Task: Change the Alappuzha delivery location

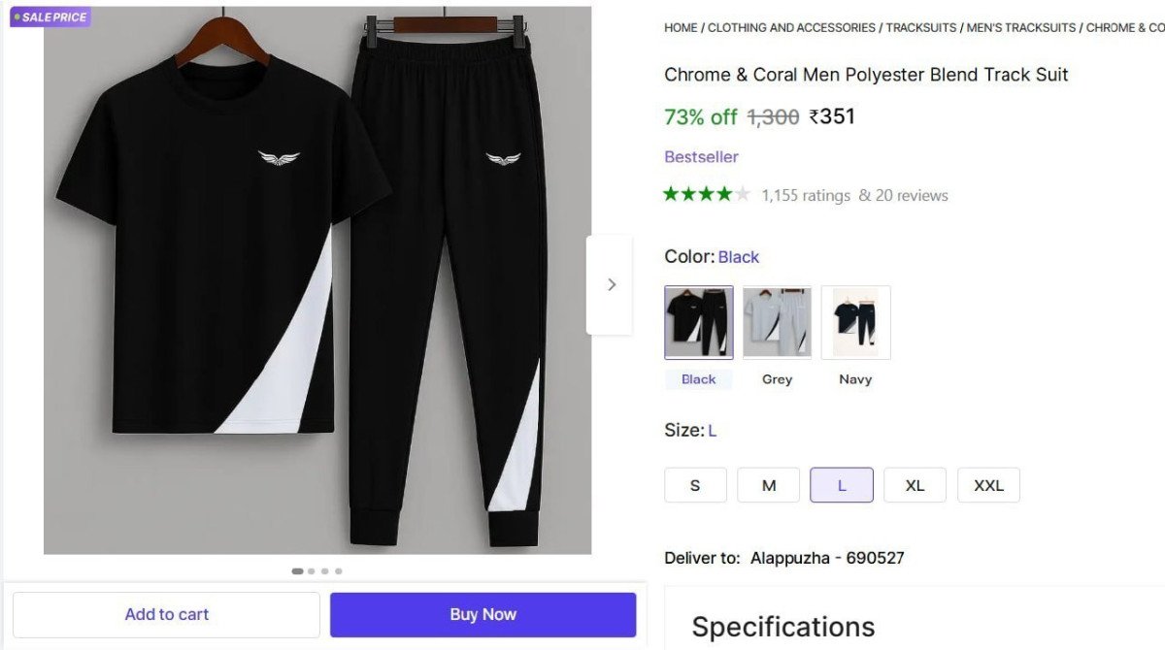Action: 827,558
